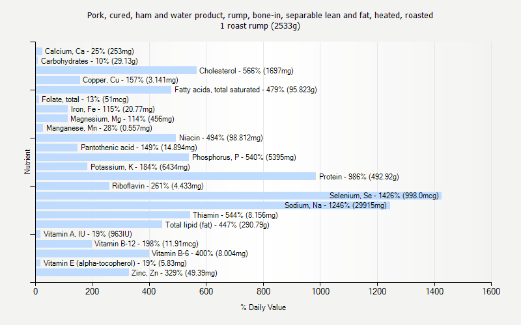Click the Fatty acids saturated bar

pyautogui.click(x=104, y=90)
